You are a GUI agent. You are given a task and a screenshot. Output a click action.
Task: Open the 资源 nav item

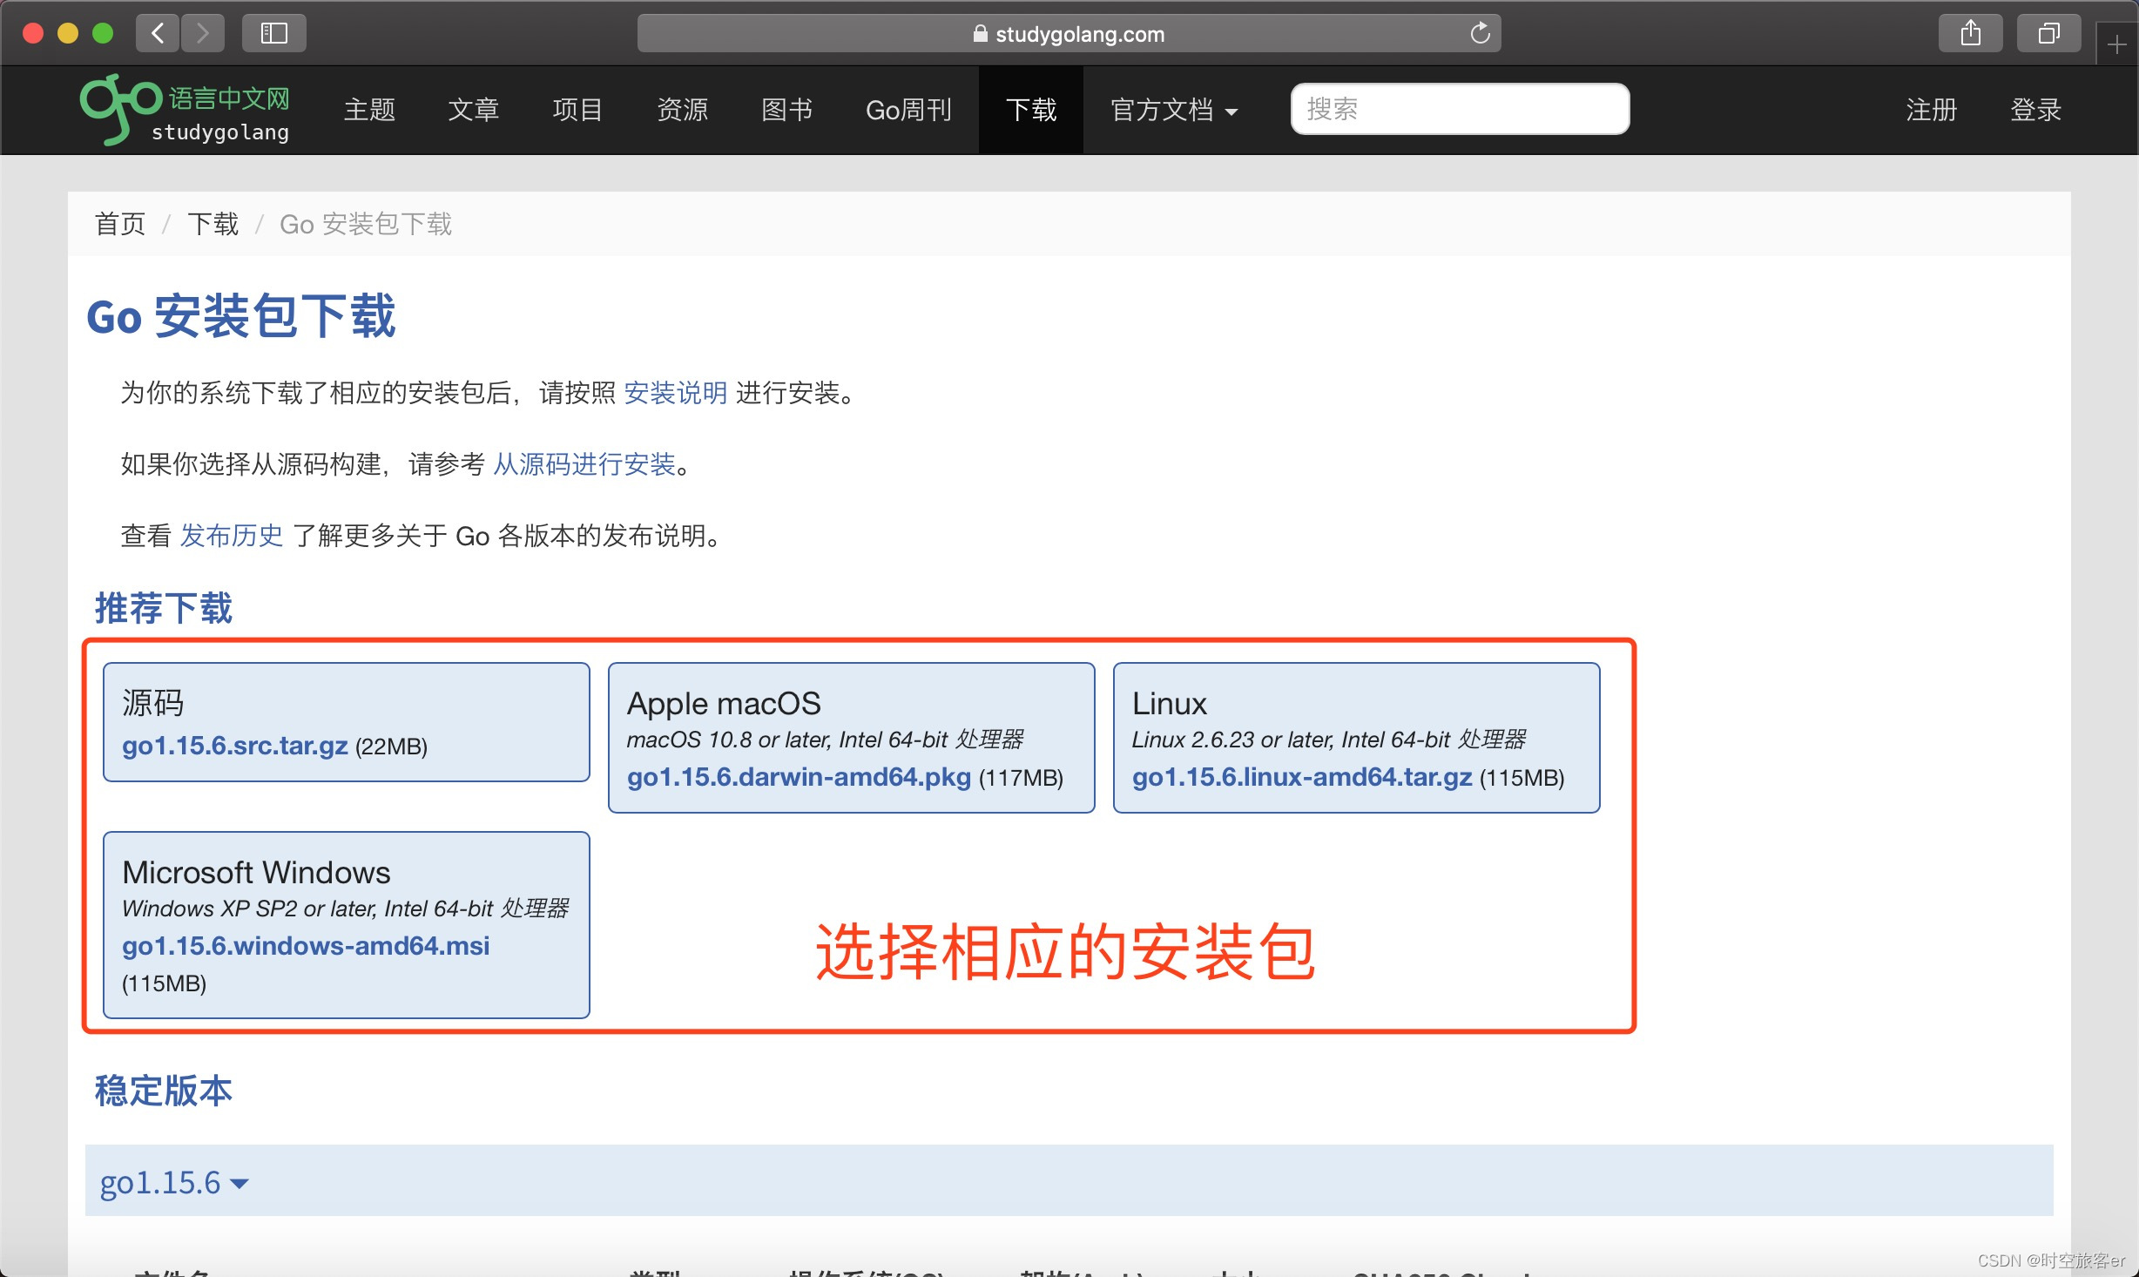(682, 110)
